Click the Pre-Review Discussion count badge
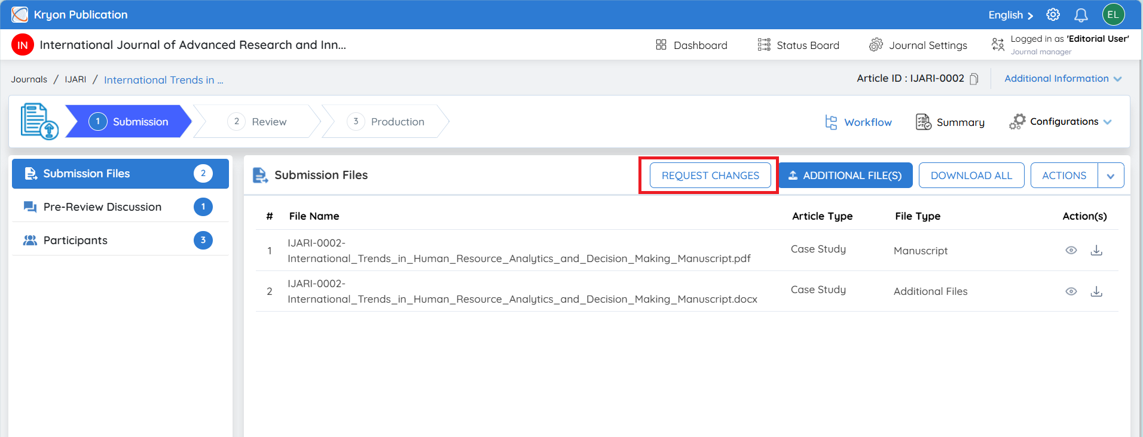This screenshot has width=1143, height=437. tap(203, 207)
